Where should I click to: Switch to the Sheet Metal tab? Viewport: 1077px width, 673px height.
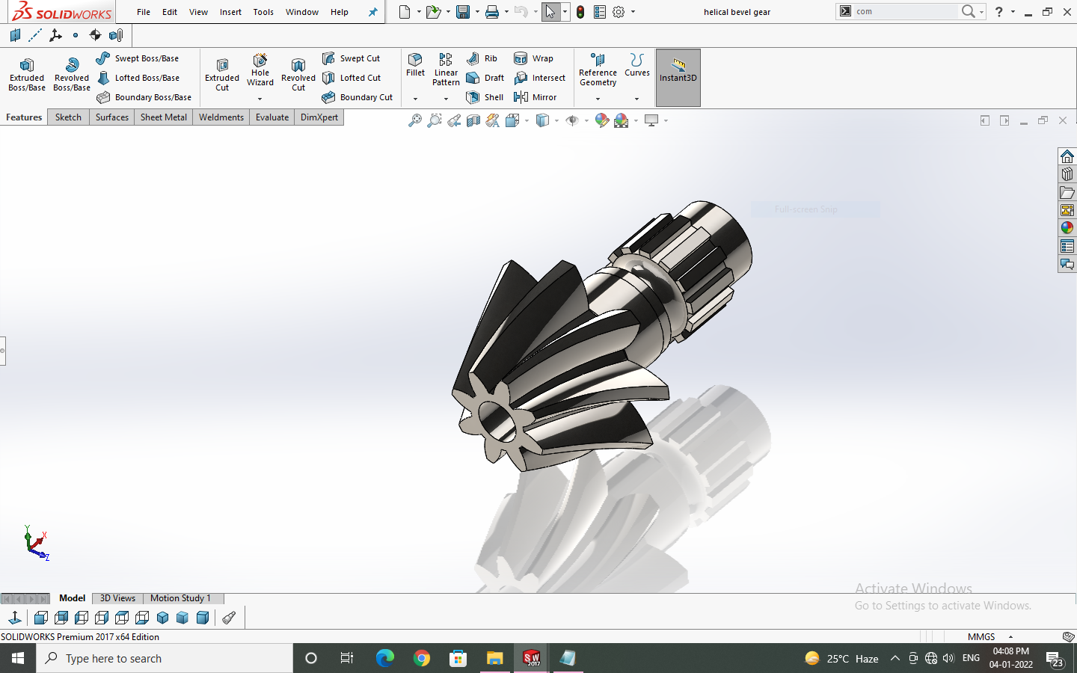pos(164,117)
